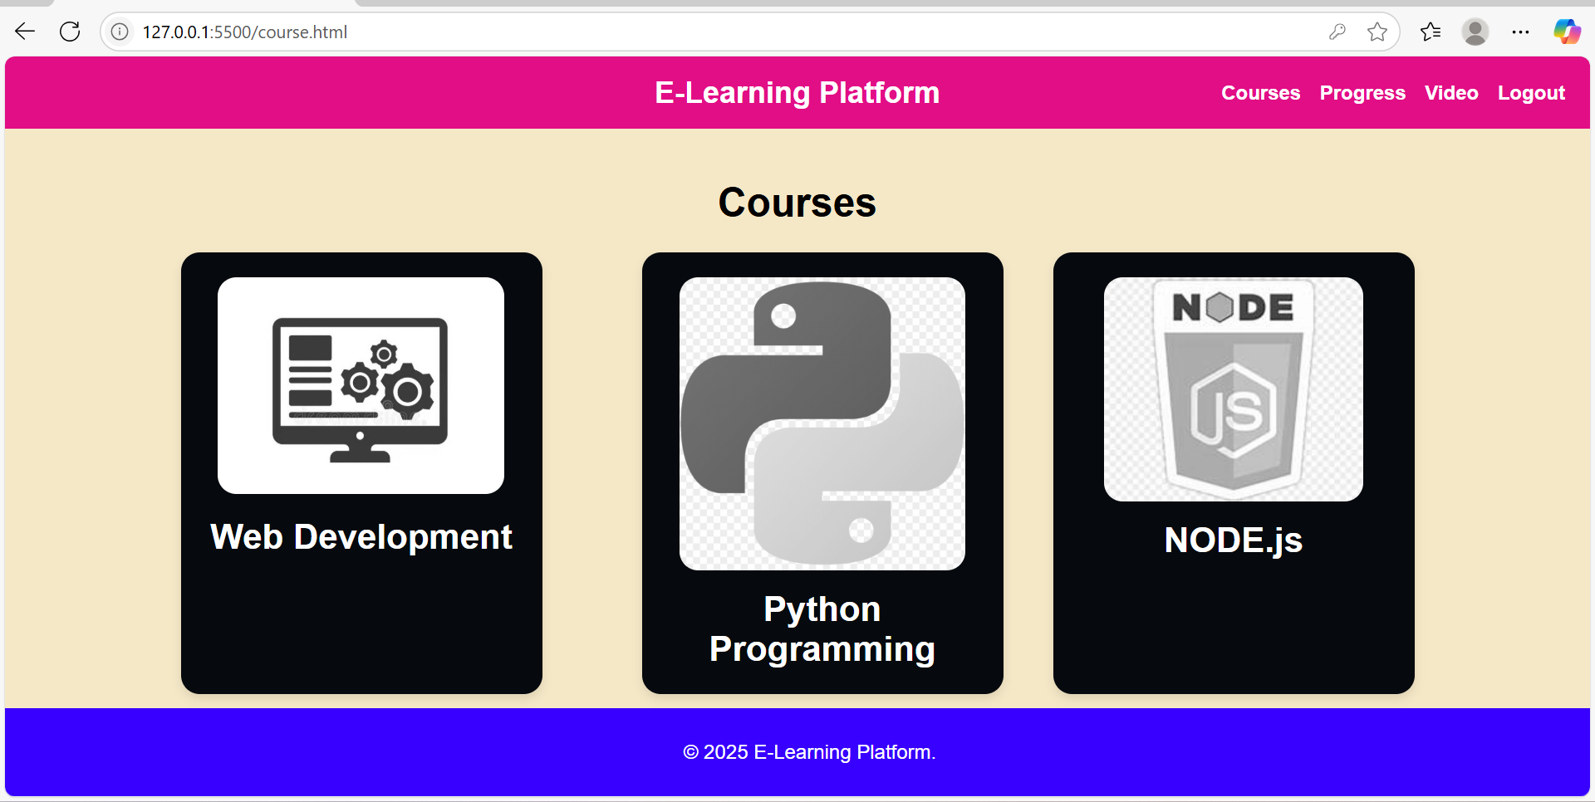Select the NODE.js course title

[1234, 540]
